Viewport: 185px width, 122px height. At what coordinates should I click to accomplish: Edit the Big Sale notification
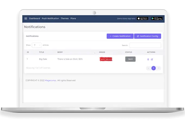pyautogui.click(x=152, y=59)
